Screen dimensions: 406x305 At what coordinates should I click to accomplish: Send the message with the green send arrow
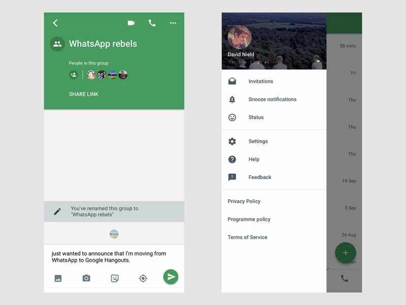(171, 277)
